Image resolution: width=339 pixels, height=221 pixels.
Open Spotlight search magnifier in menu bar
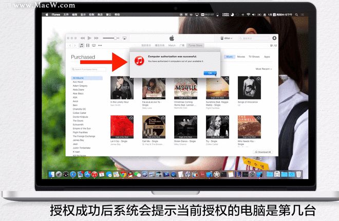[297, 15]
